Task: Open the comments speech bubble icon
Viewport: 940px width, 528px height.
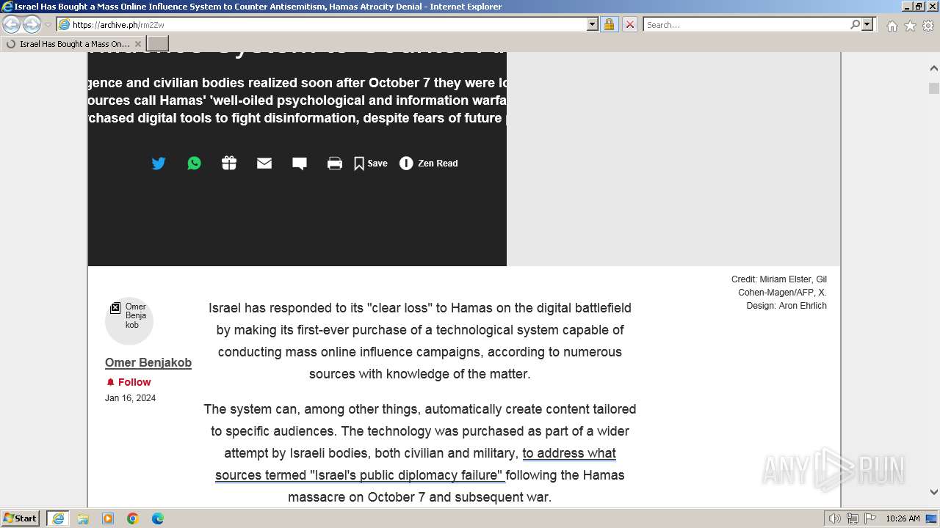Action: click(x=300, y=164)
